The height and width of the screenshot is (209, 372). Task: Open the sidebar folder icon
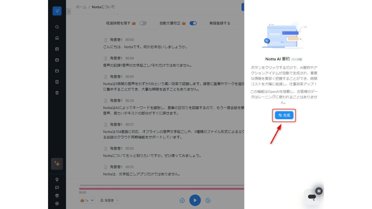pos(57,71)
